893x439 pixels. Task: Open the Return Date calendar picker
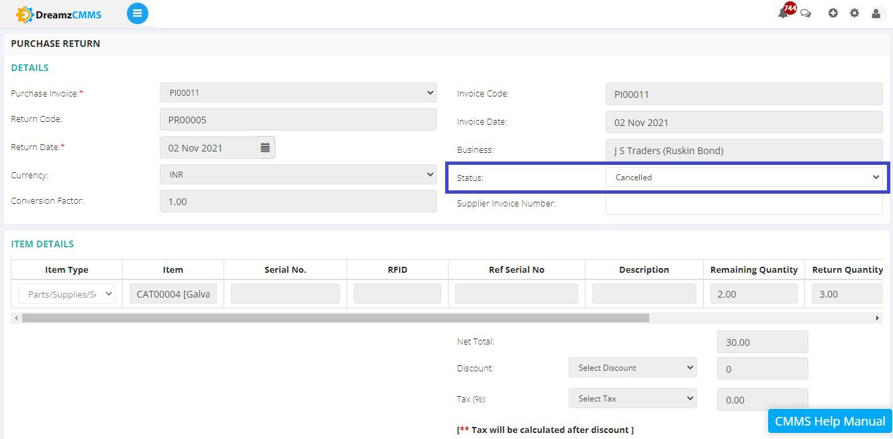point(265,147)
